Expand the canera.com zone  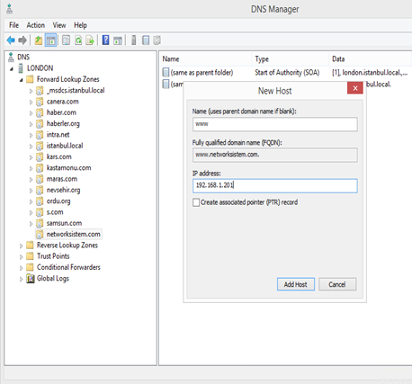31,102
